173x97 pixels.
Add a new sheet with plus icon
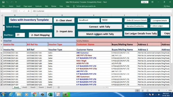coord(59,87)
